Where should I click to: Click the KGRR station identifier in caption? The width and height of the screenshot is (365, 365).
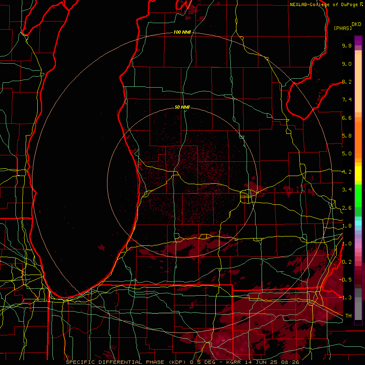(x=234, y=362)
